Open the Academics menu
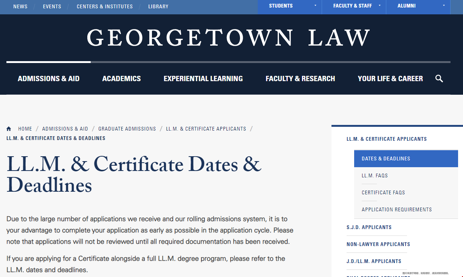 [121, 78]
